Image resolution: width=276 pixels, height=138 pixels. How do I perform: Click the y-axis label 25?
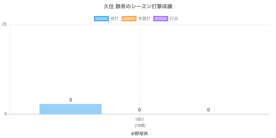pyautogui.click(x=4, y=24)
